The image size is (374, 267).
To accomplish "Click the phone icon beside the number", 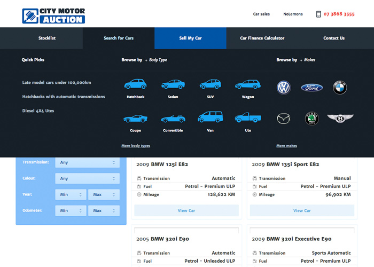I will (318, 14).
